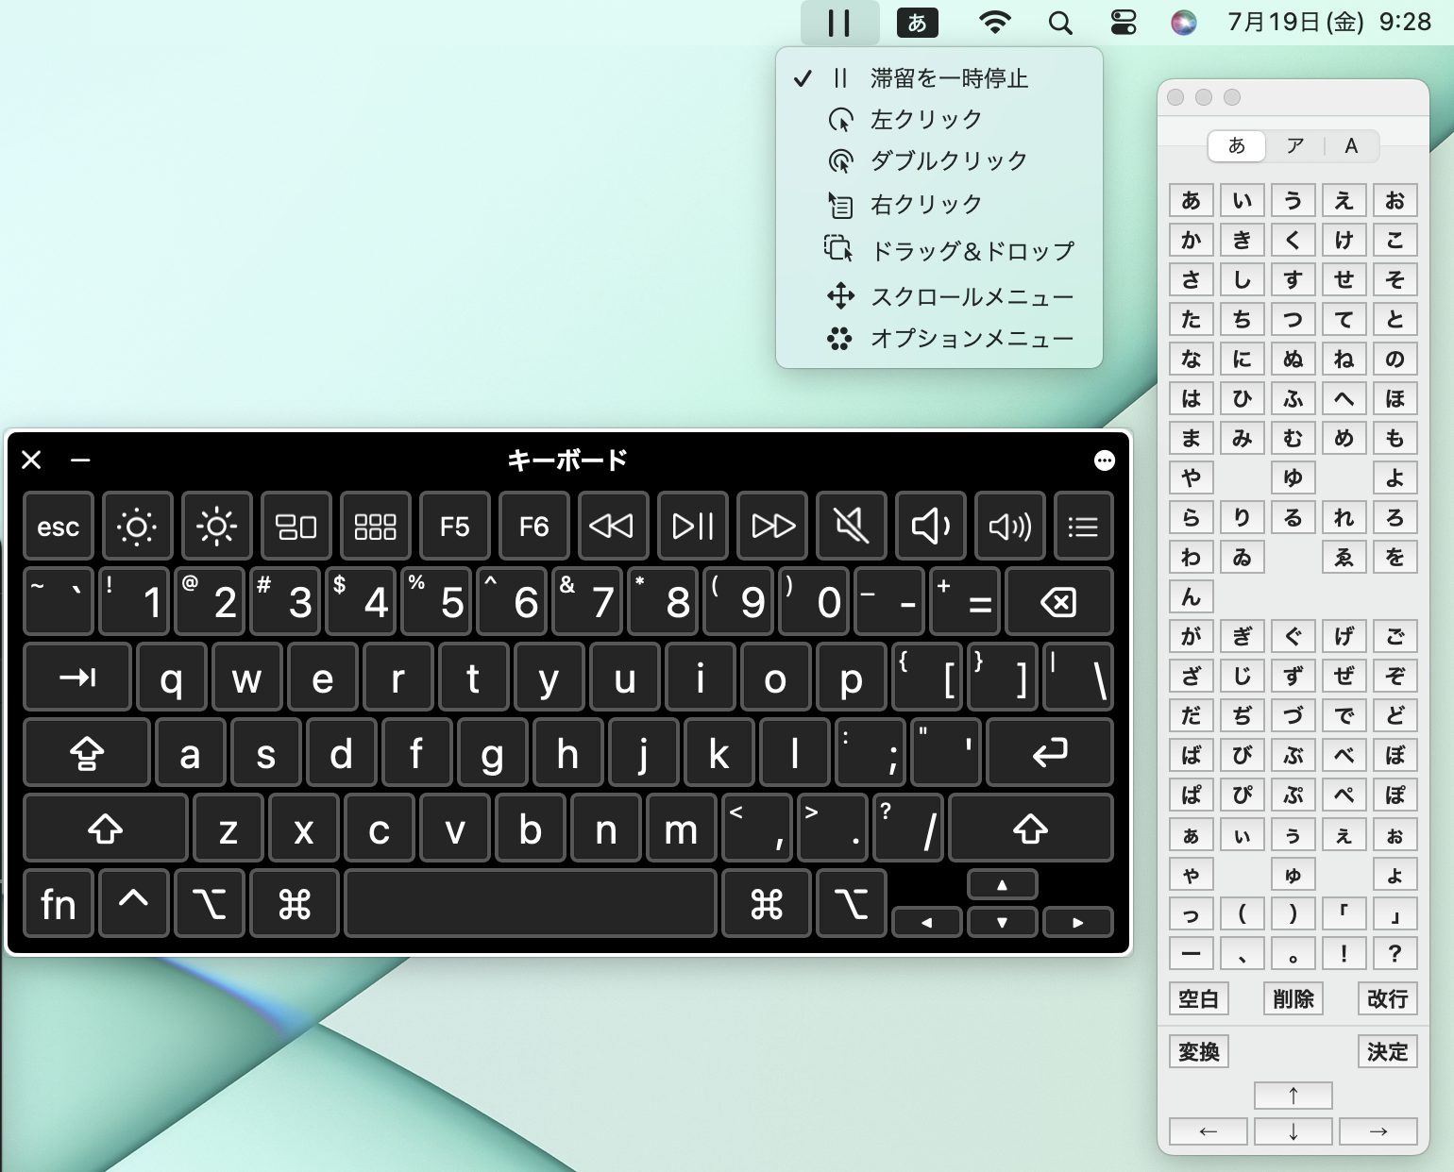1454x1172 pixels.
Task: Toggle the right shift key
Action: click(x=1031, y=829)
